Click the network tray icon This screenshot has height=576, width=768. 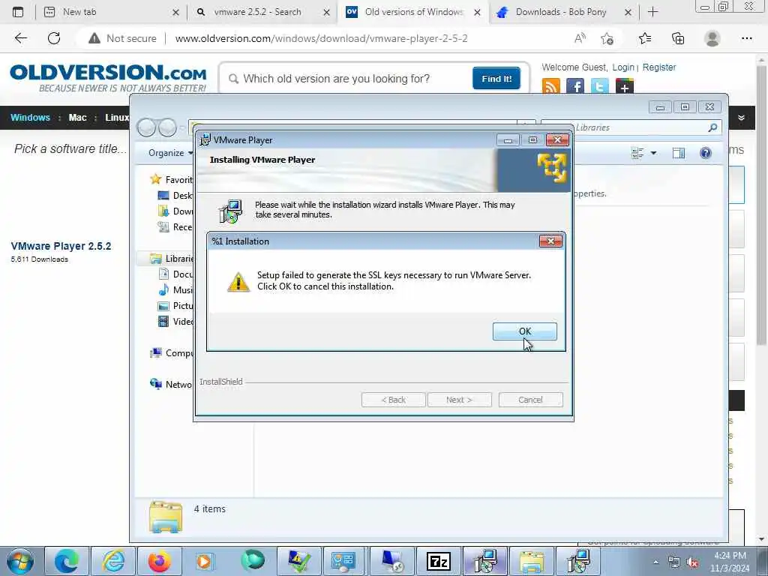click(x=674, y=562)
